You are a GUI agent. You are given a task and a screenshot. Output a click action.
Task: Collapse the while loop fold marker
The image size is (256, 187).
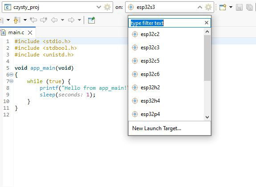coord(11,81)
